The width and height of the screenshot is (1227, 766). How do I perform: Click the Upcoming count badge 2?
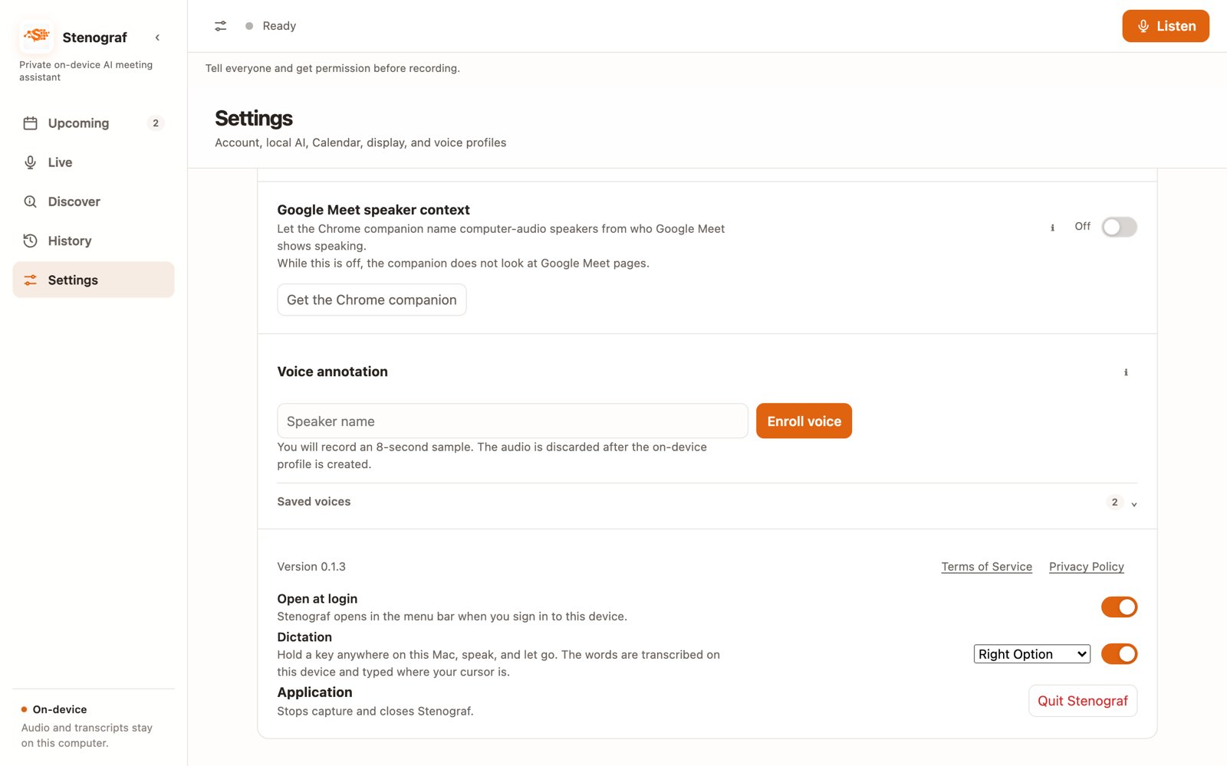pos(156,123)
